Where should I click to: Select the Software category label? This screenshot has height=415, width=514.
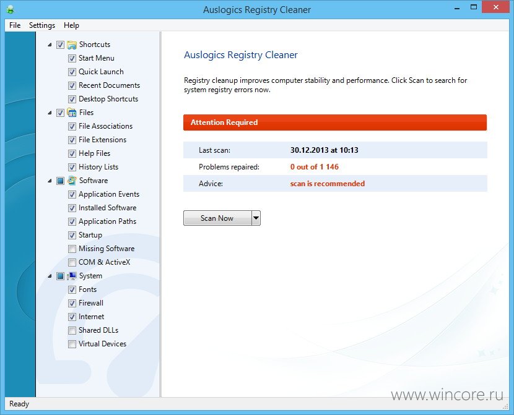point(94,181)
